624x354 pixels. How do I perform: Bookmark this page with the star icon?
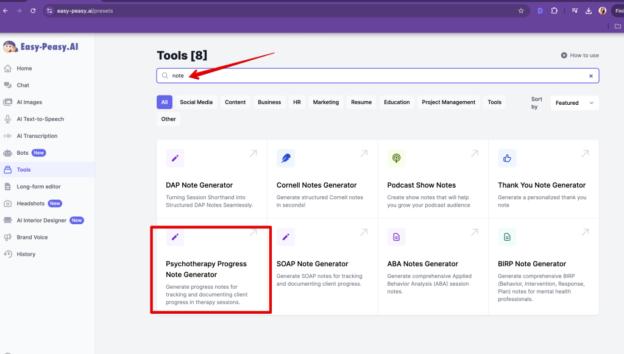(521, 11)
